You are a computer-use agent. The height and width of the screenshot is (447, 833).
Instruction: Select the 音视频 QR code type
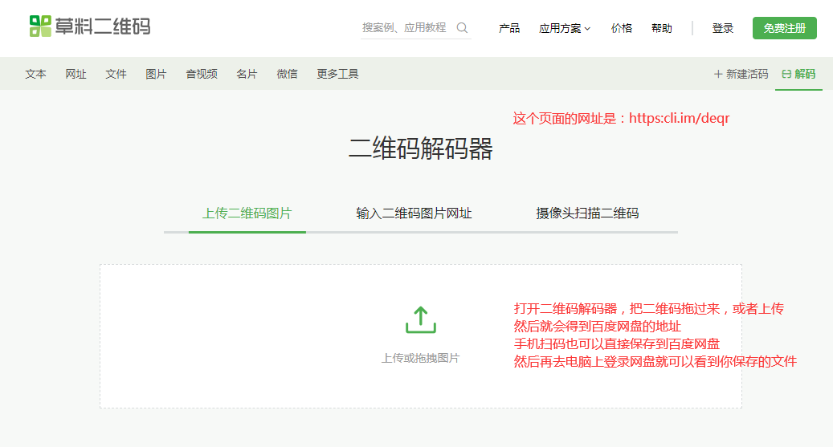(202, 74)
